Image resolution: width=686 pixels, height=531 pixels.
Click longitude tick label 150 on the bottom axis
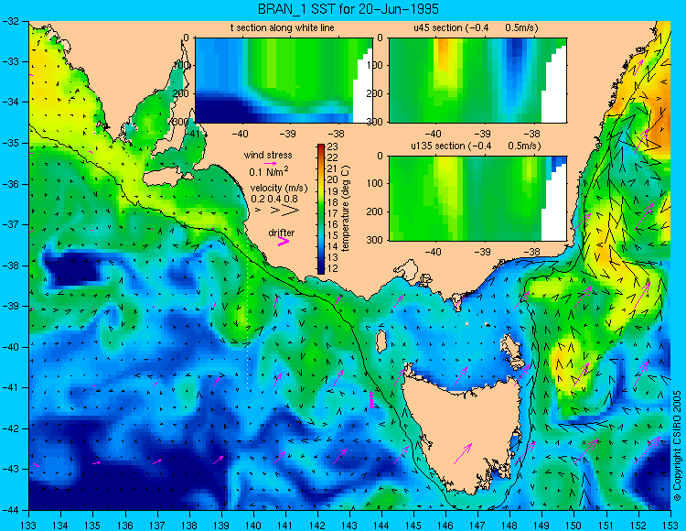(x=574, y=526)
